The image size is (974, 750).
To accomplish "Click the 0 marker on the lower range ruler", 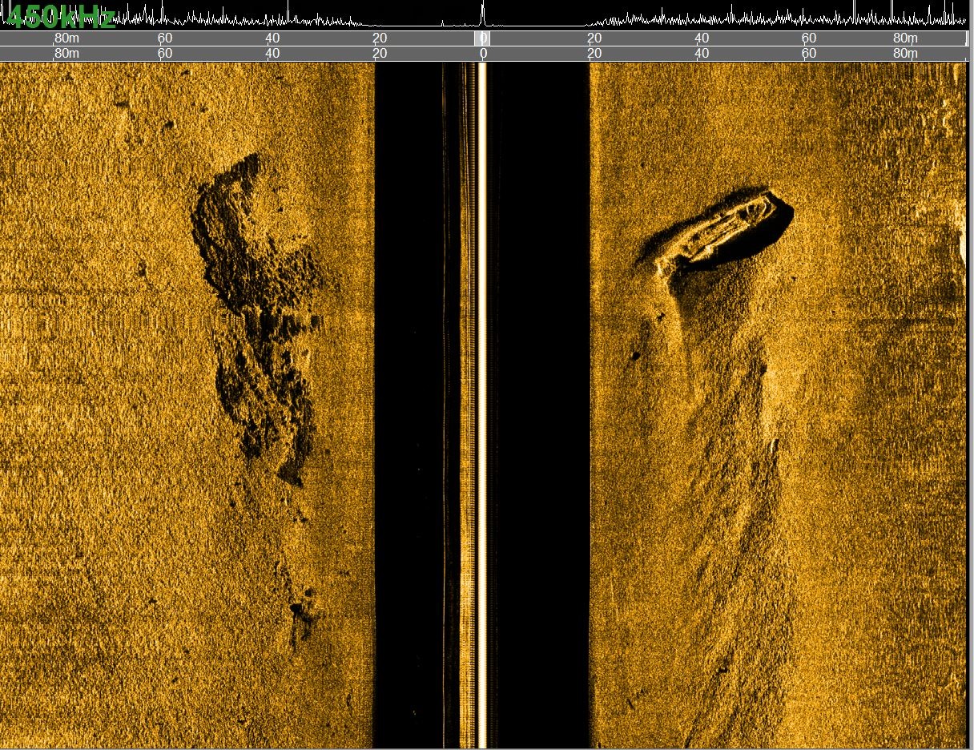I will pyautogui.click(x=483, y=54).
